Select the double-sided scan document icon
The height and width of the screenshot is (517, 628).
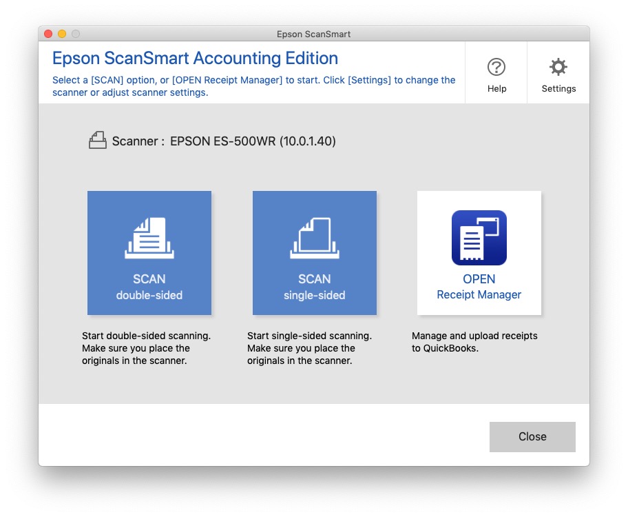(149, 238)
